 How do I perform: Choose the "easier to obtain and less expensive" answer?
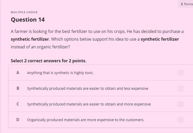coord(87,88)
